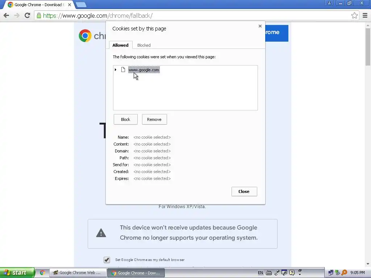The height and width of the screenshot is (278, 371).
Task: Click the Close button in the dialog
Action: pos(244,191)
